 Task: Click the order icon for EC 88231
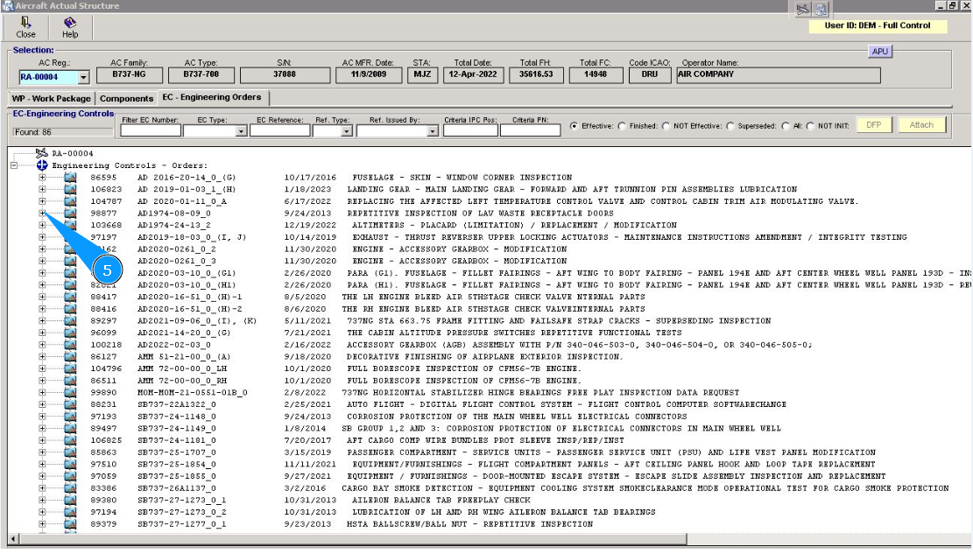[70, 404]
